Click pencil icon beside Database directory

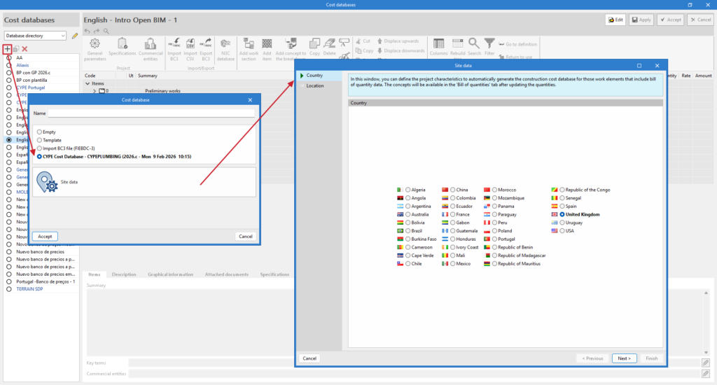(74, 36)
